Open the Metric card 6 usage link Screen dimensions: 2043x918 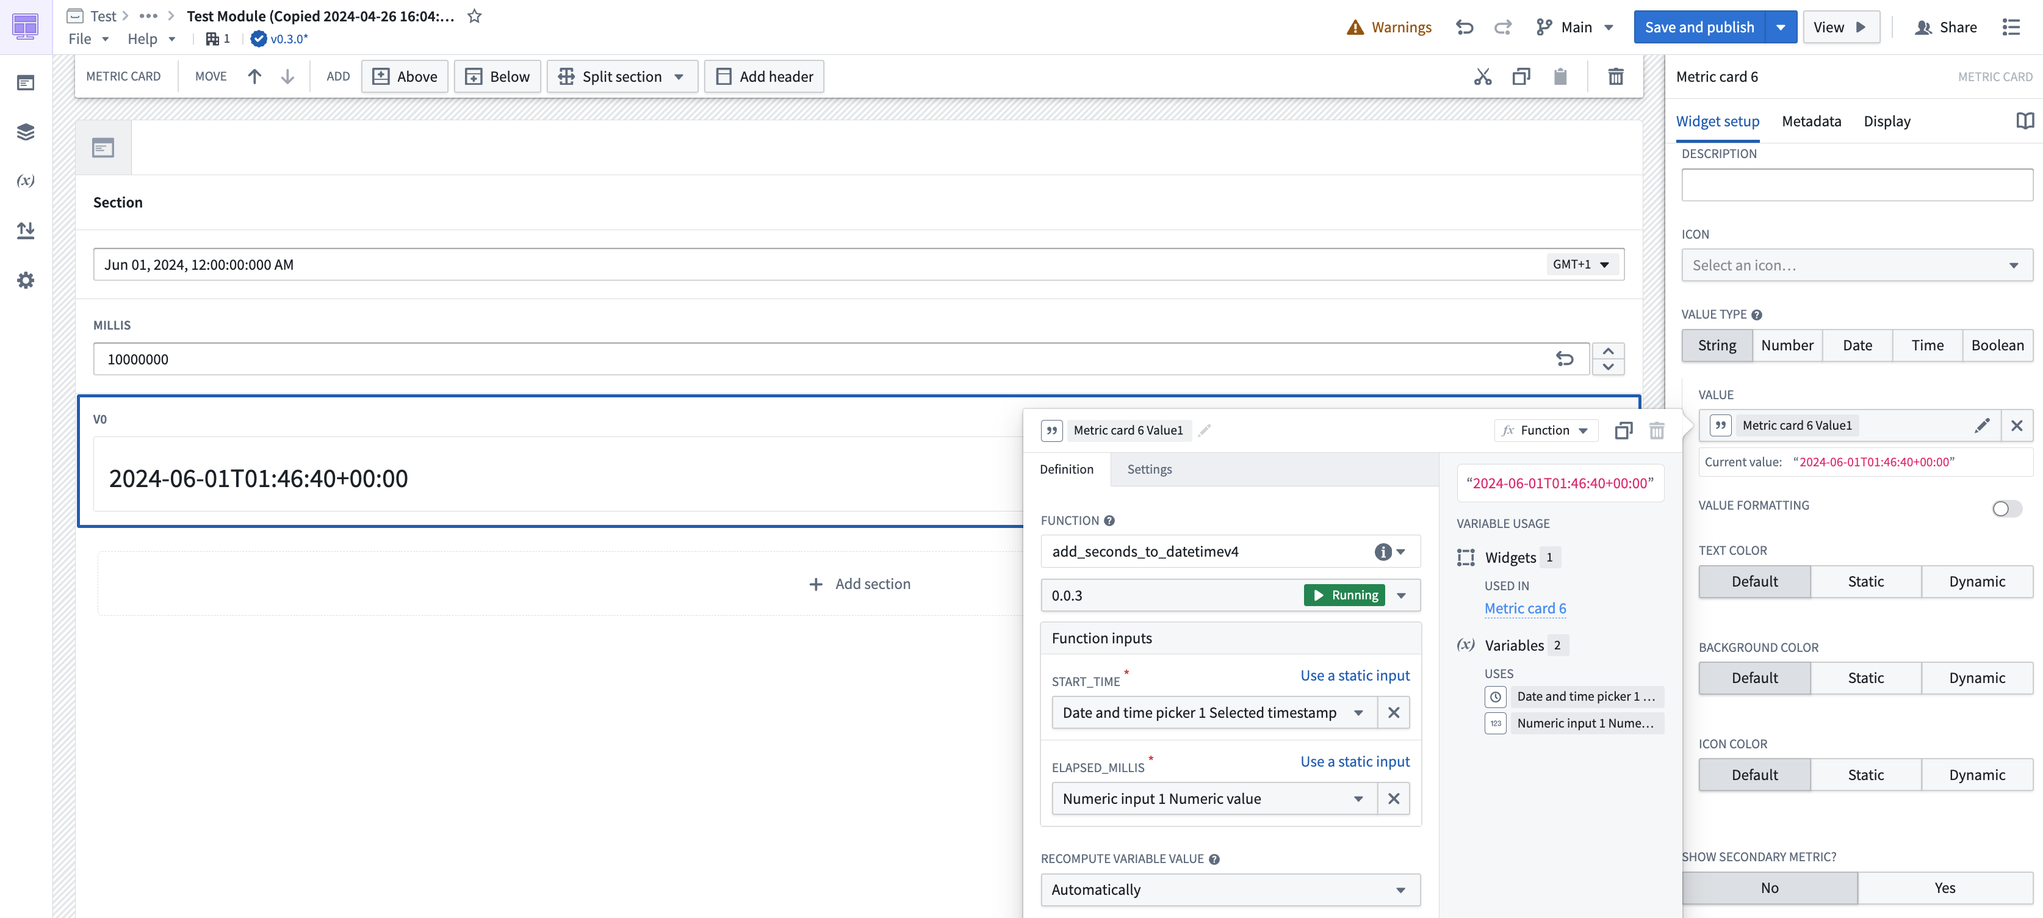coord(1525,608)
